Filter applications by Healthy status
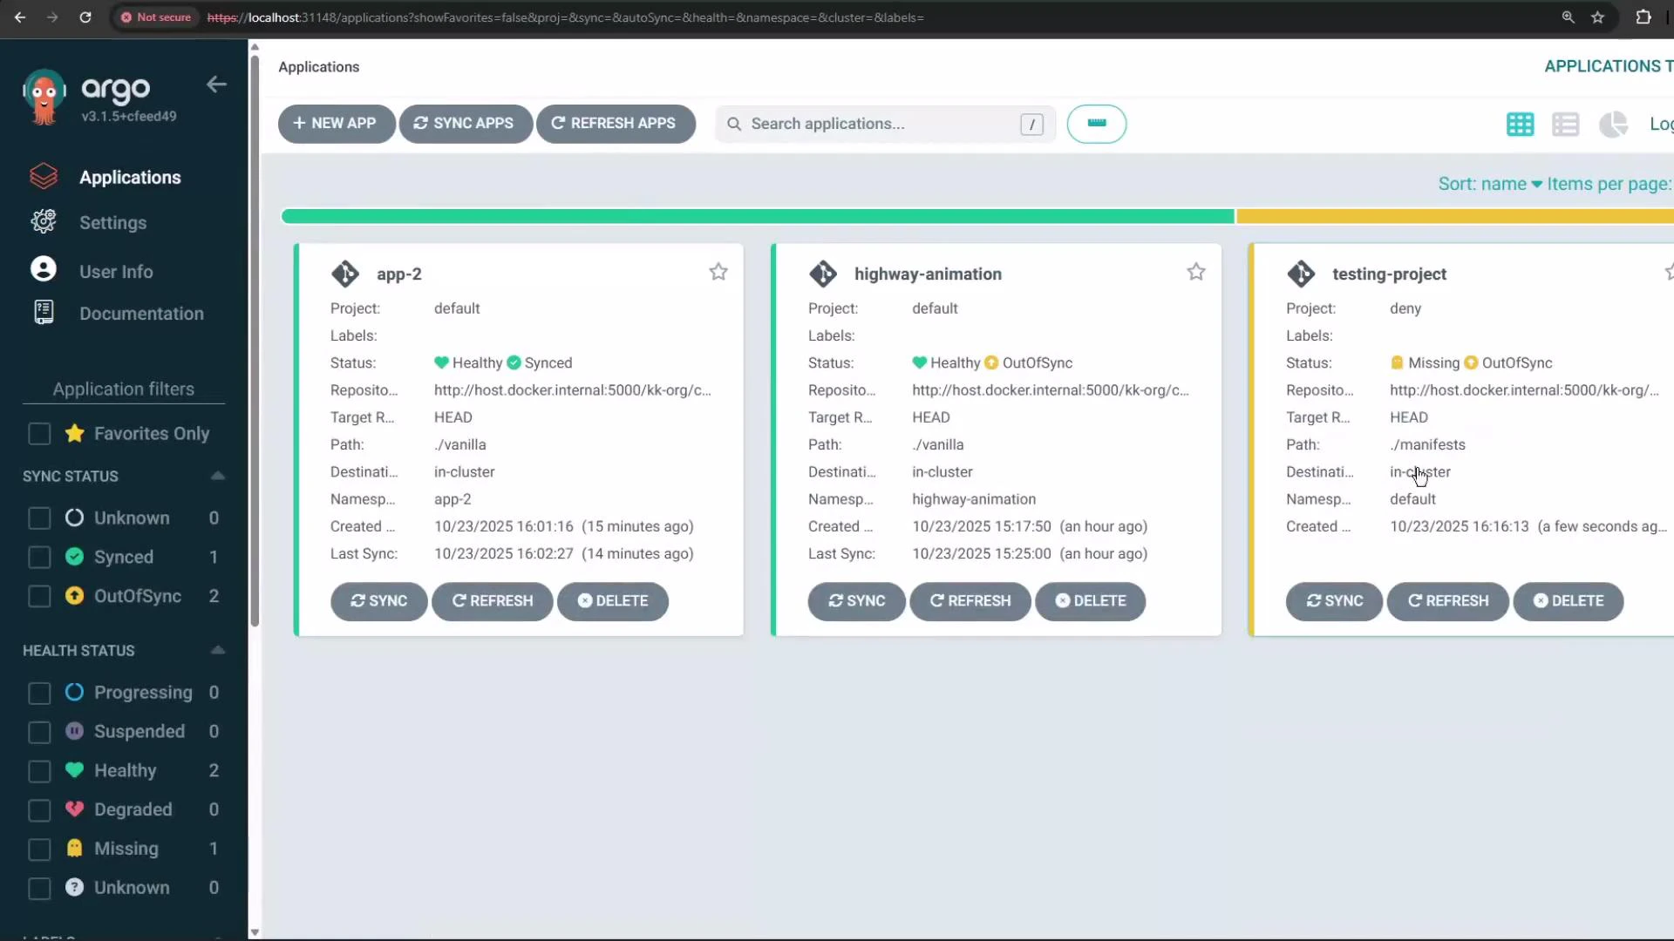 point(38,771)
